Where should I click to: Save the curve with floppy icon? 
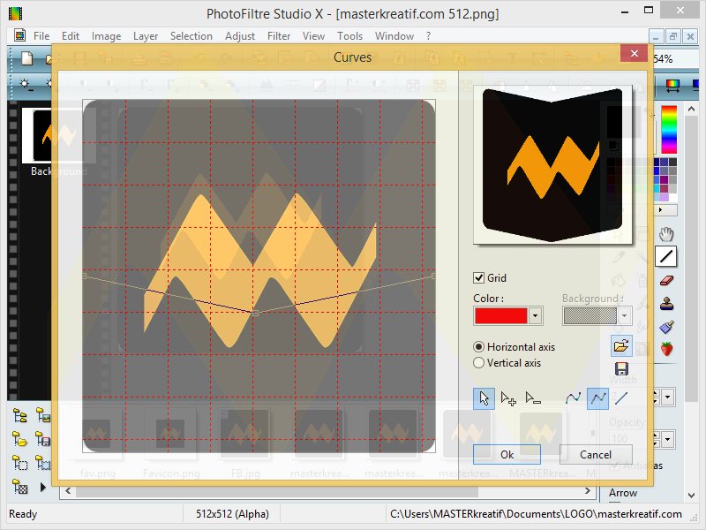[621, 369]
